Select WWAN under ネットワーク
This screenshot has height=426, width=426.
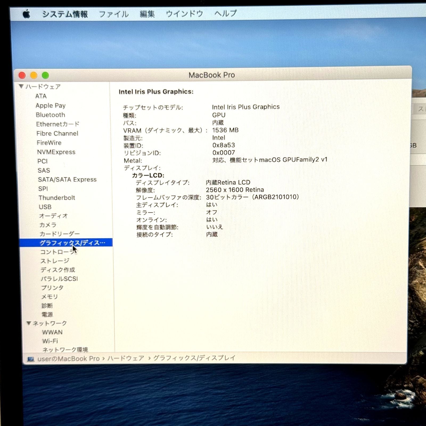click(52, 332)
